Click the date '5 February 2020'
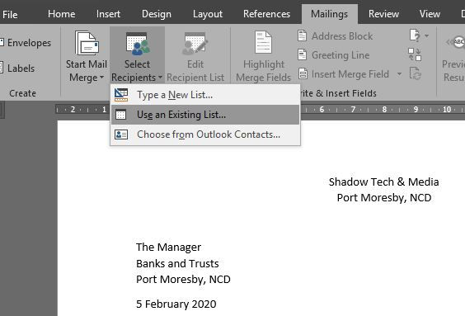 176,304
